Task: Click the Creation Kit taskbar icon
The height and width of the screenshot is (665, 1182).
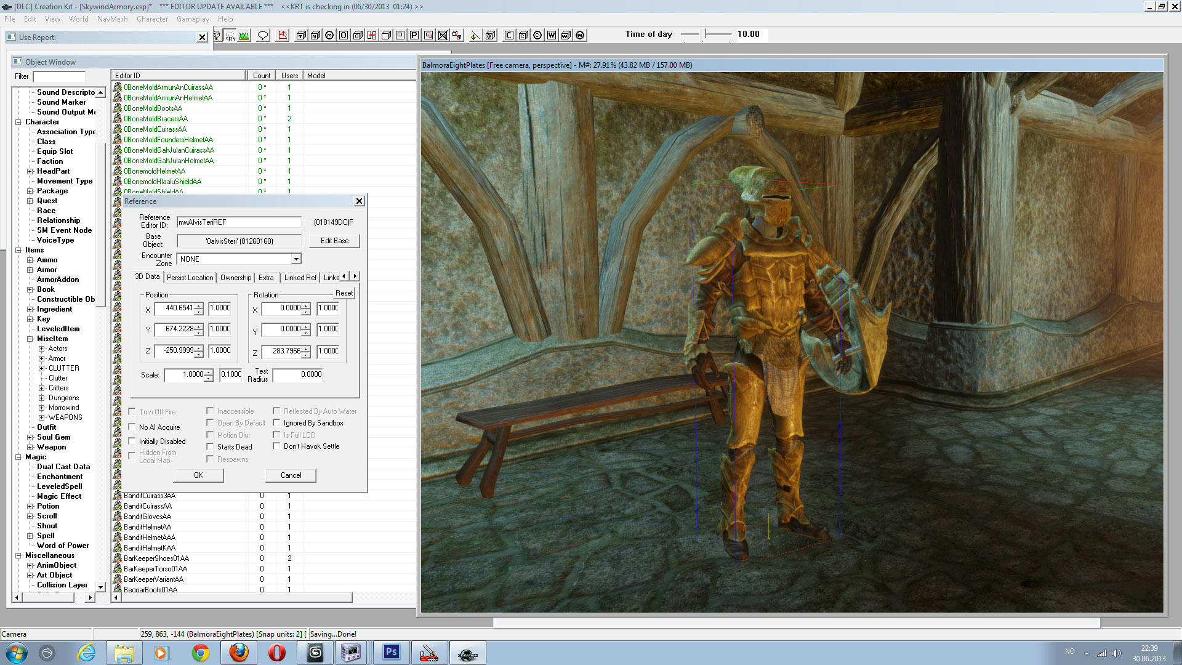Action: [x=467, y=652]
